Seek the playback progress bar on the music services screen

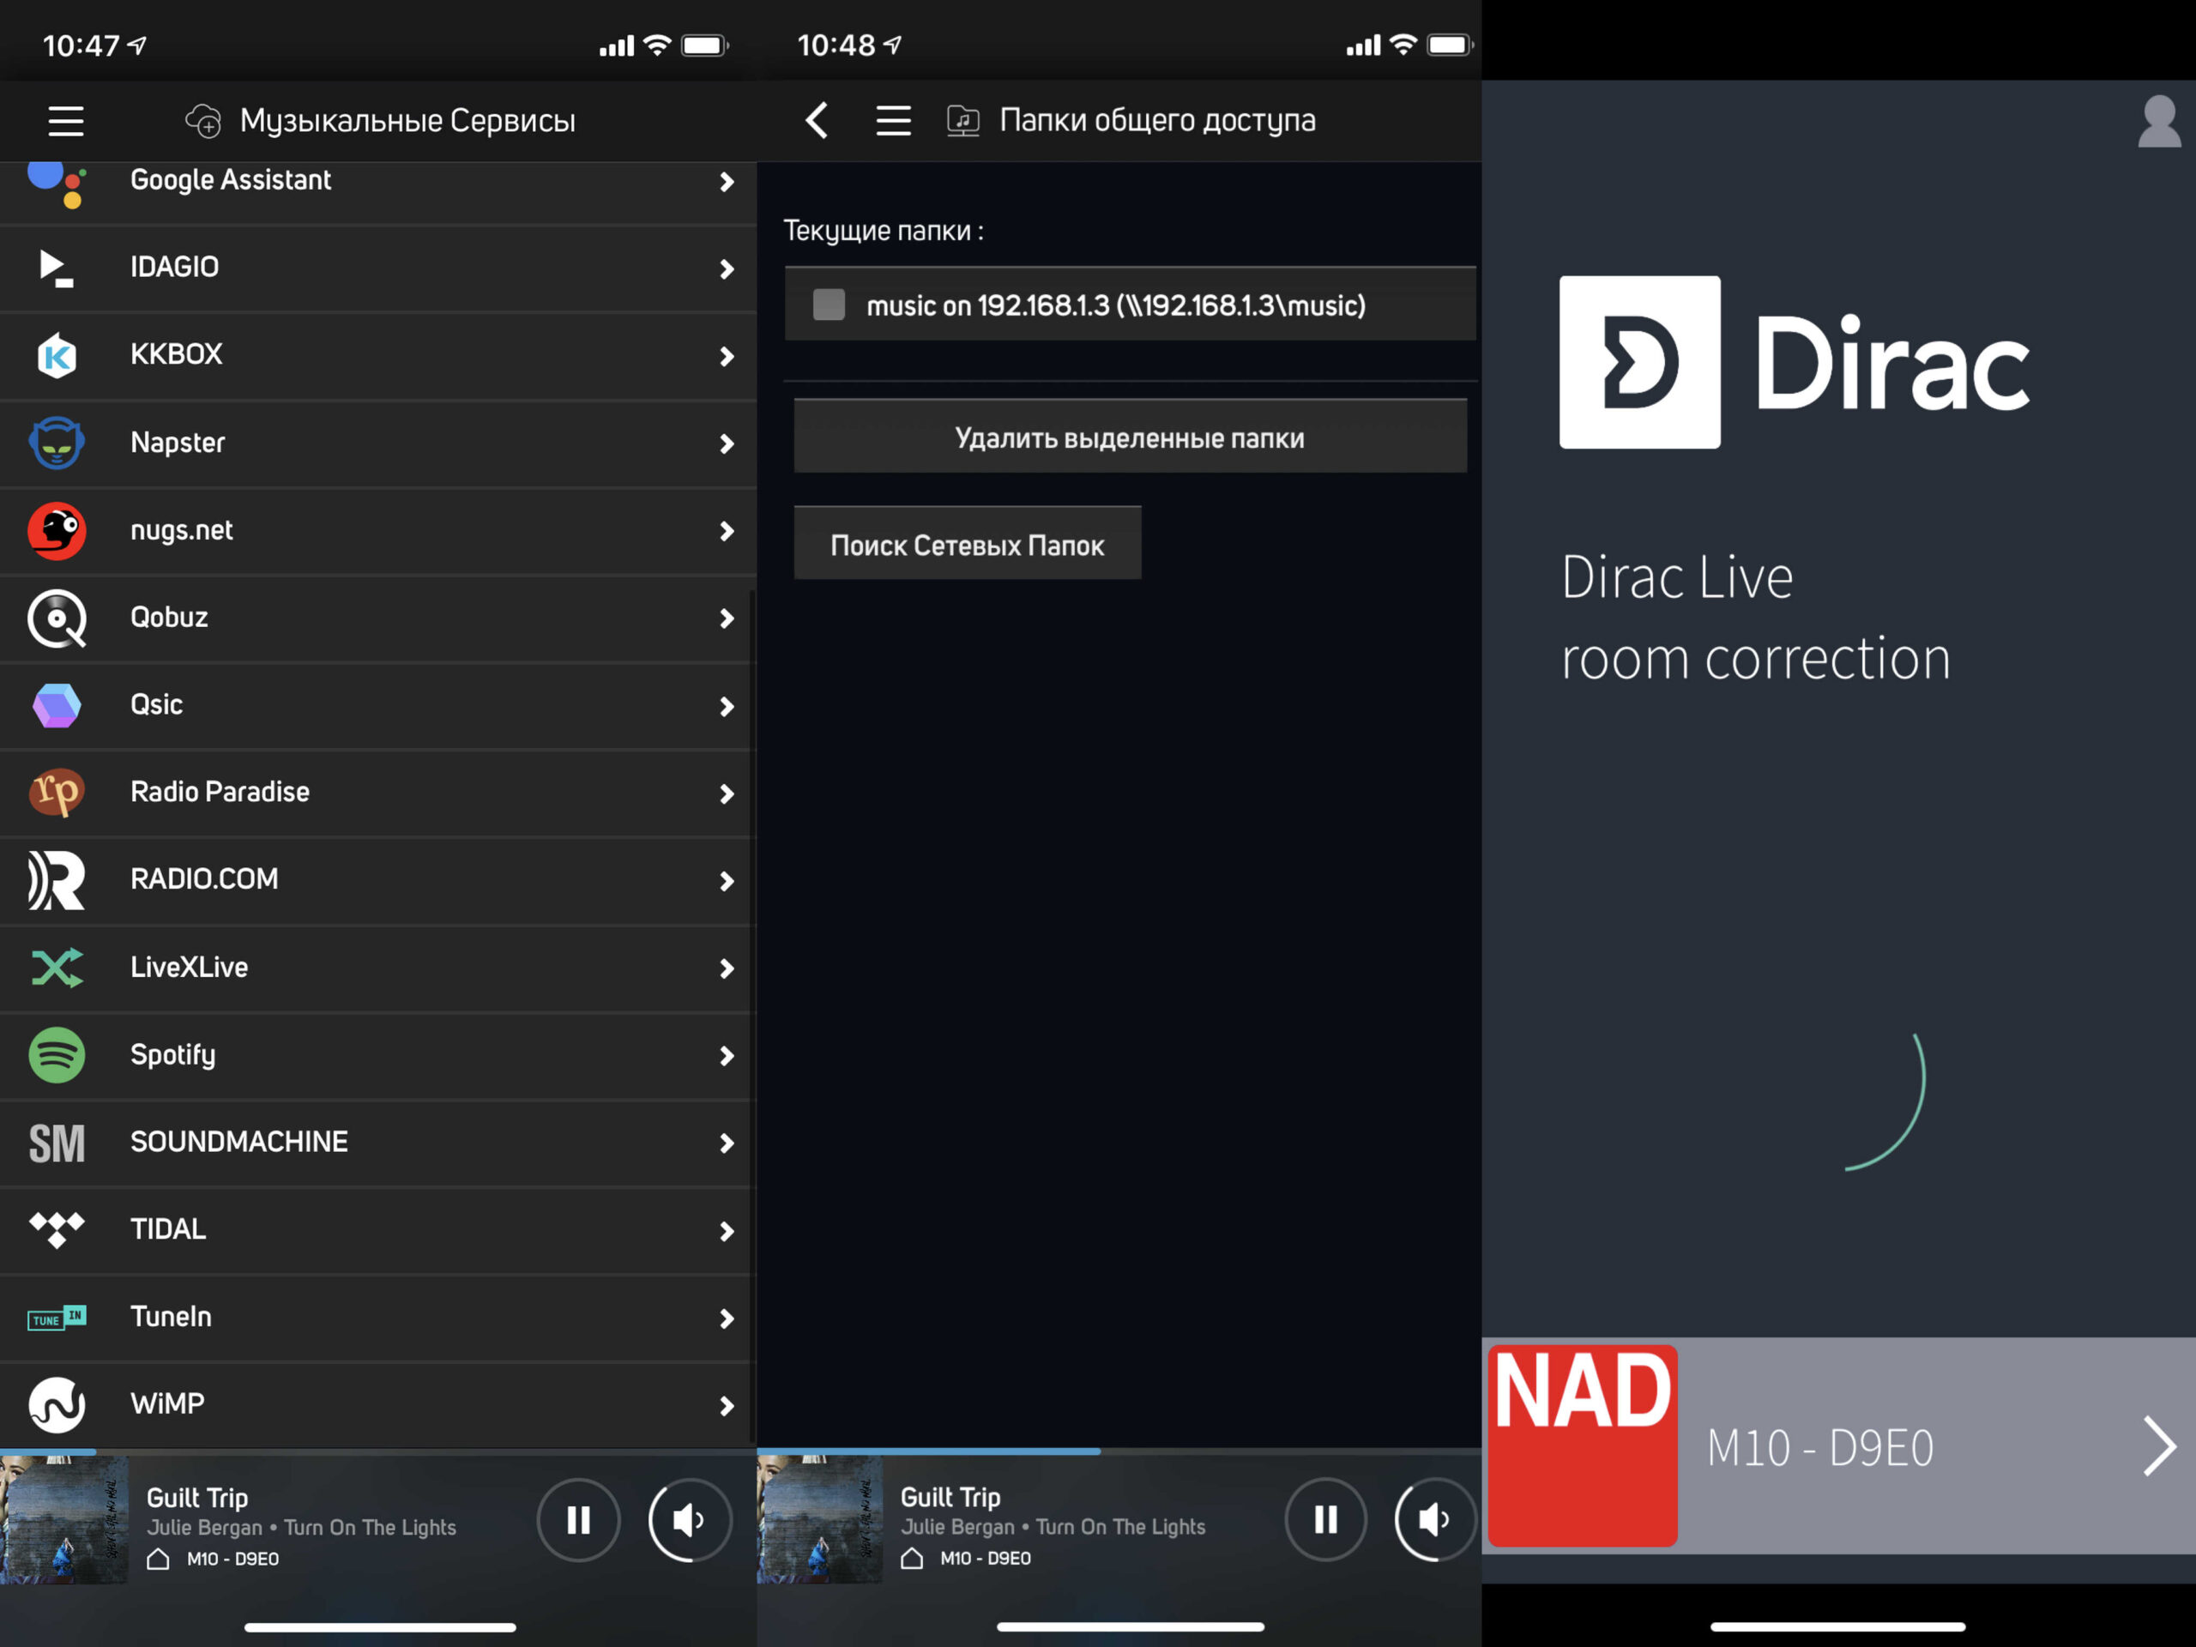point(377,1451)
